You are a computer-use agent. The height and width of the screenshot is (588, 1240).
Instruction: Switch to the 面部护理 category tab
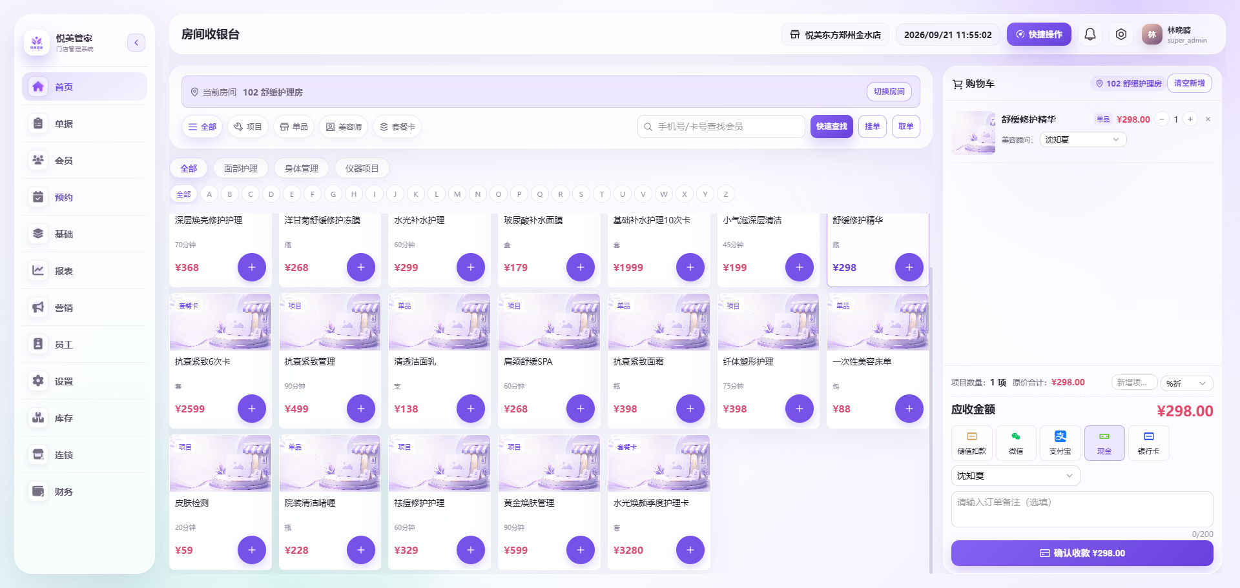(240, 168)
